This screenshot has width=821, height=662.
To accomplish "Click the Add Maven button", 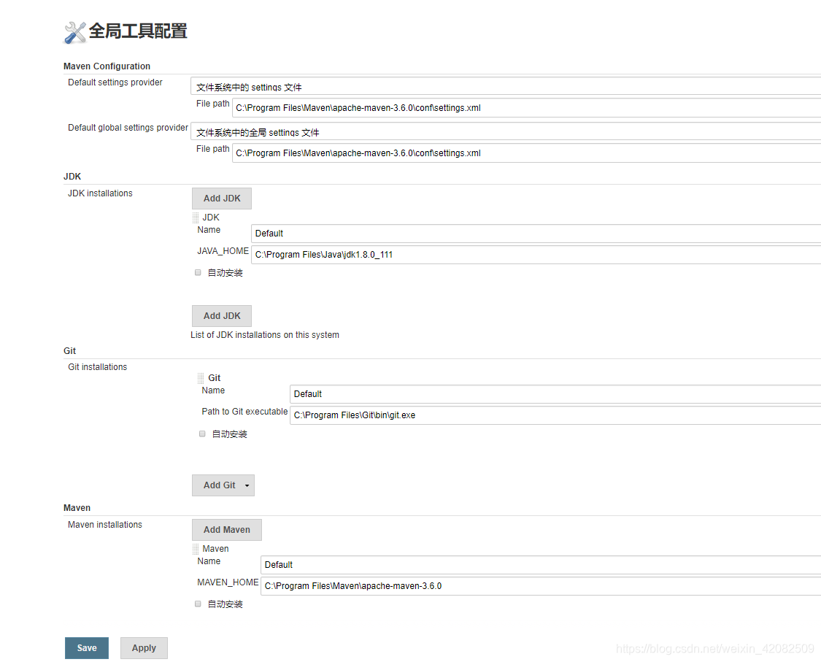I will click(x=227, y=530).
